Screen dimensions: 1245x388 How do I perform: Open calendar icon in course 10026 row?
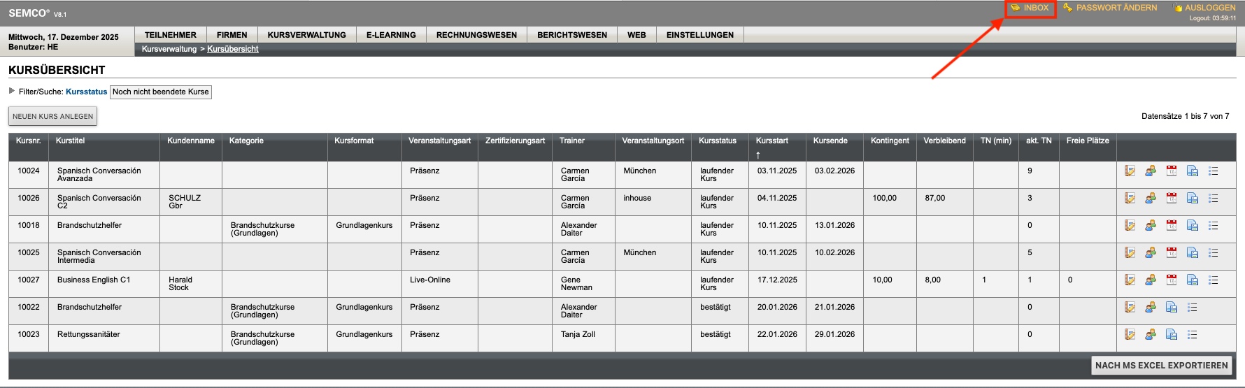click(x=1172, y=199)
